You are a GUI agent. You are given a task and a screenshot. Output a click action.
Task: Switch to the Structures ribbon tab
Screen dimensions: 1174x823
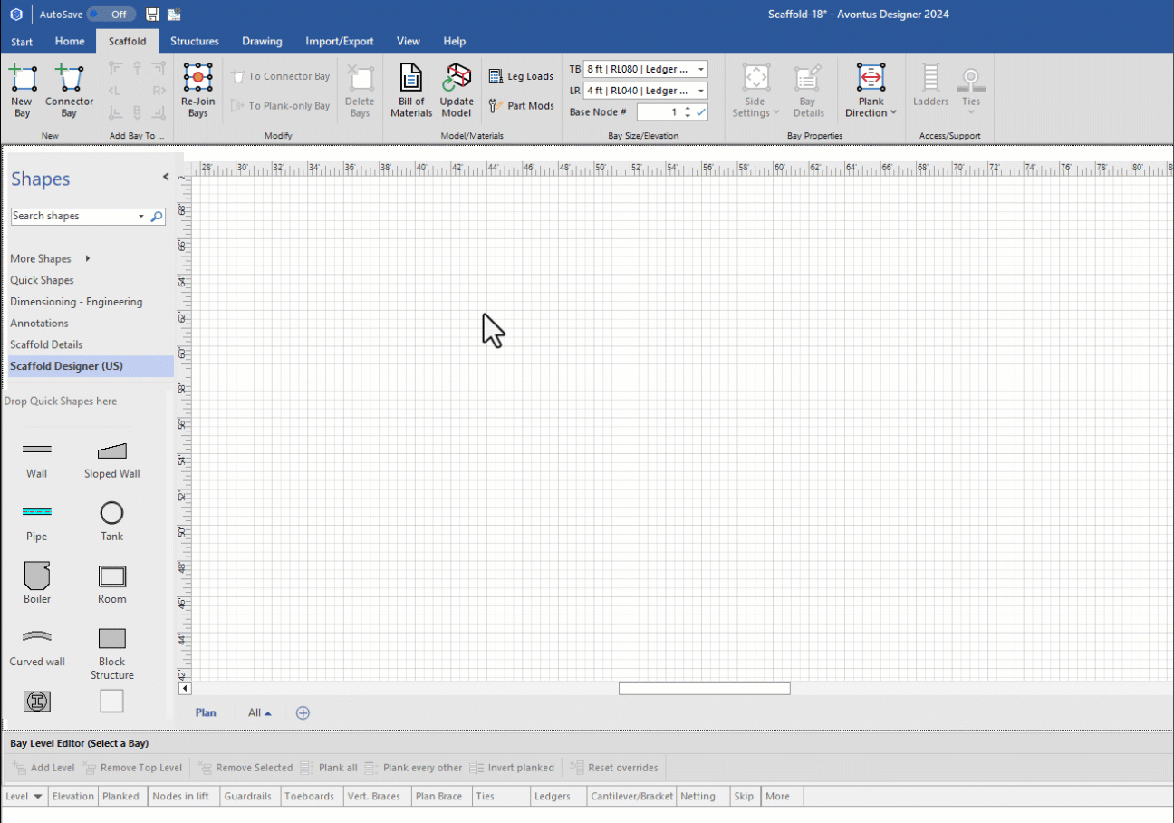coord(195,41)
